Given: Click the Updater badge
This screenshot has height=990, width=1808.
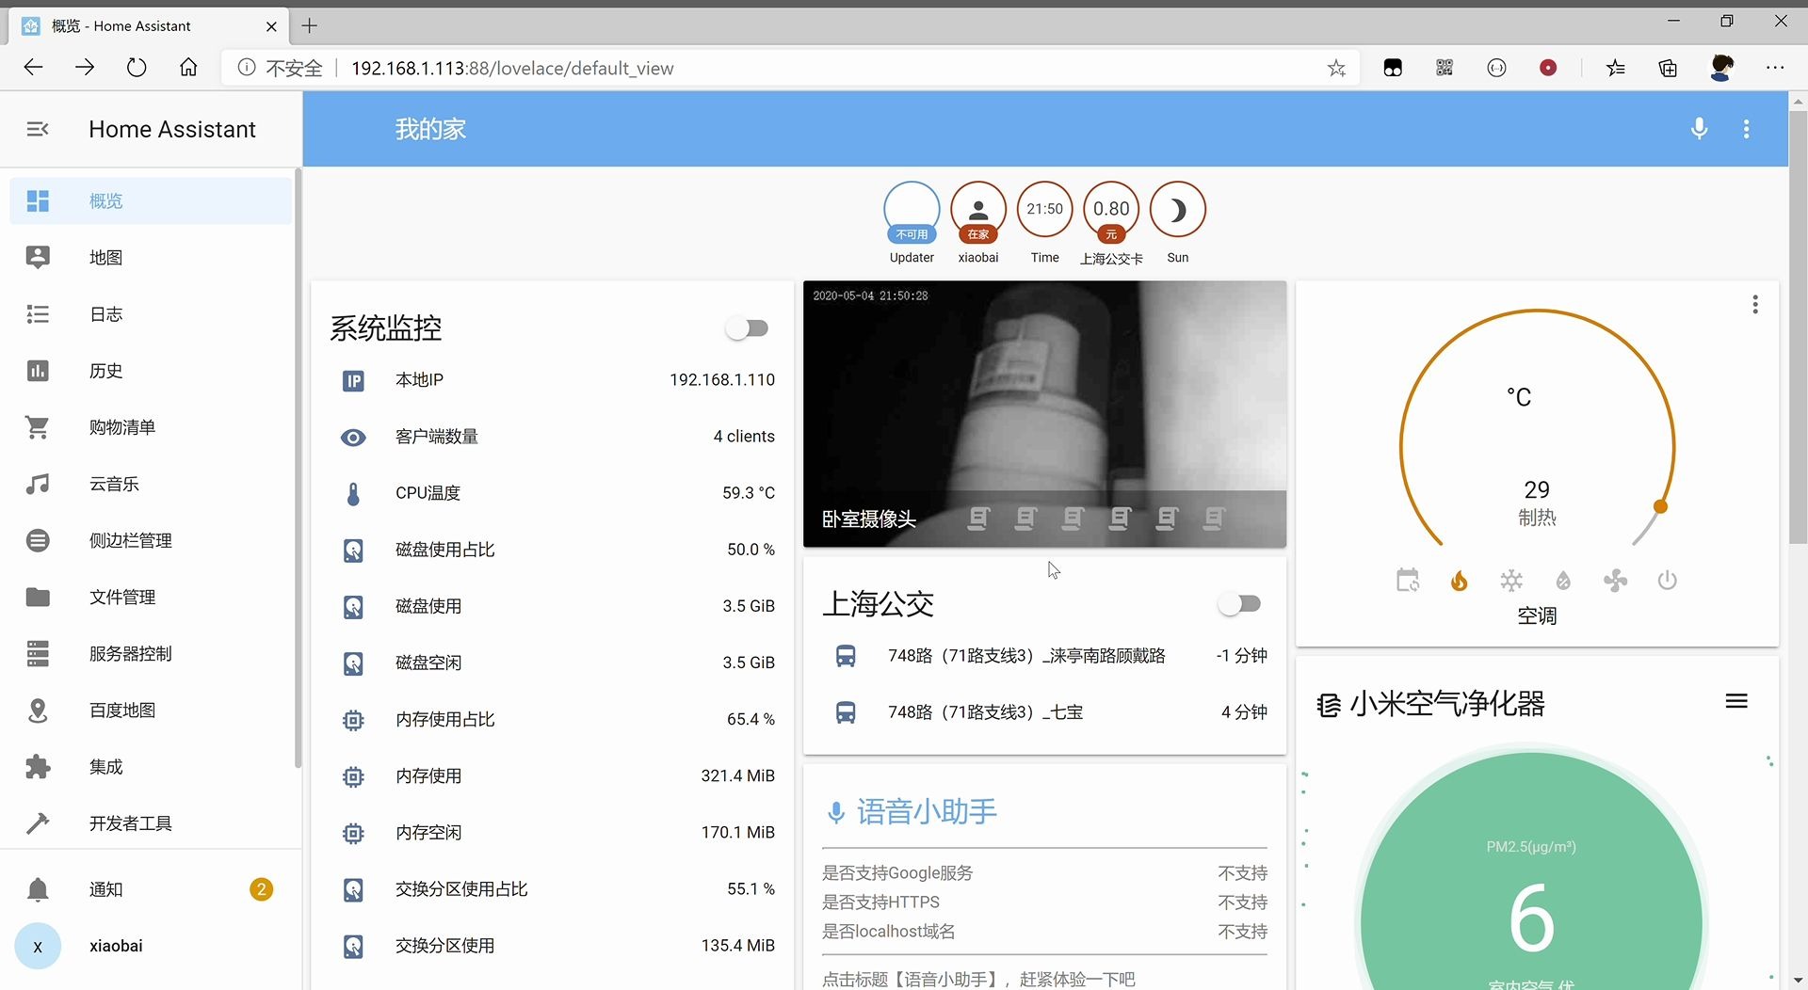Looking at the screenshot, I should [x=912, y=223].
